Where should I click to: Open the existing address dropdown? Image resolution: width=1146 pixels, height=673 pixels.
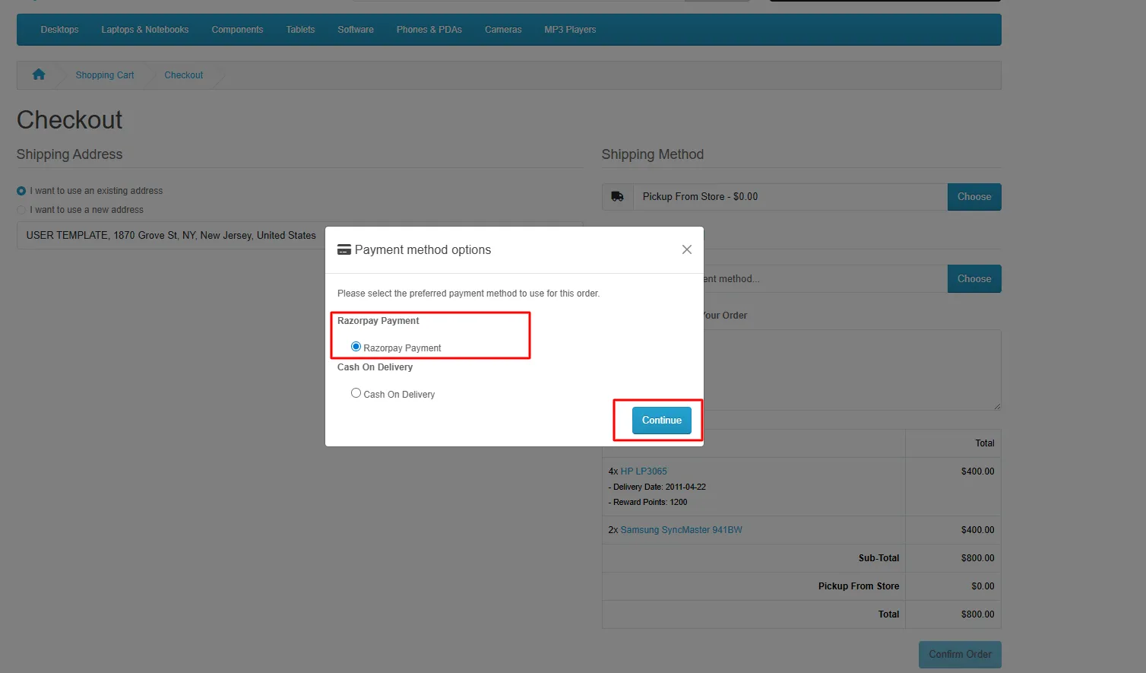coord(171,236)
